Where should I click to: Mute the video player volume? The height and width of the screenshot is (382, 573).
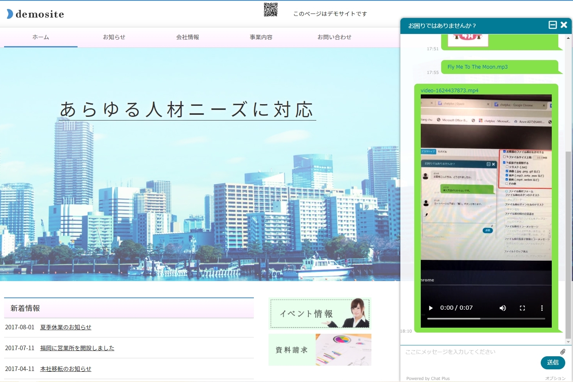503,308
